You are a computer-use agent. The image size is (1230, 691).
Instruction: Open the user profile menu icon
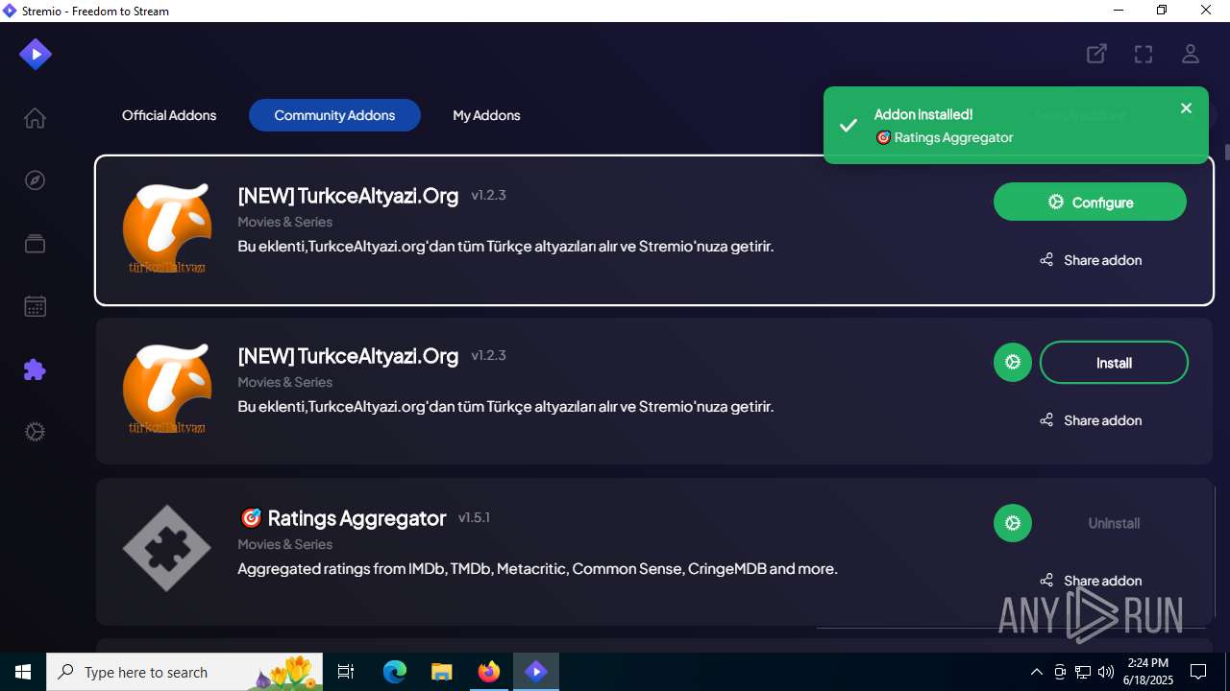[x=1191, y=54]
